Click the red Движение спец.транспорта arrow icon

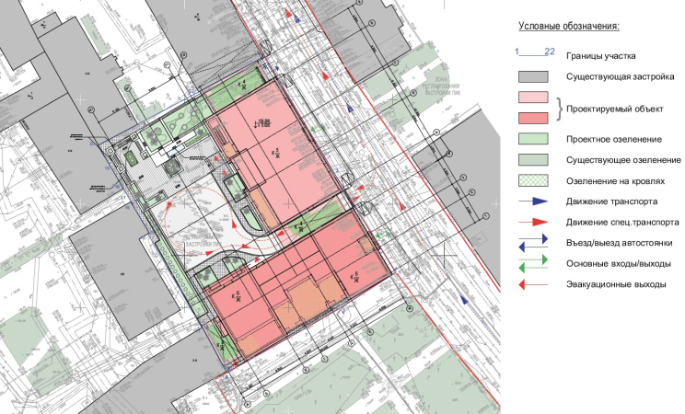coord(534,223)
